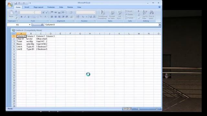
Task: Click the Decrease Font Size icon
Action: (x=47, y=13)
